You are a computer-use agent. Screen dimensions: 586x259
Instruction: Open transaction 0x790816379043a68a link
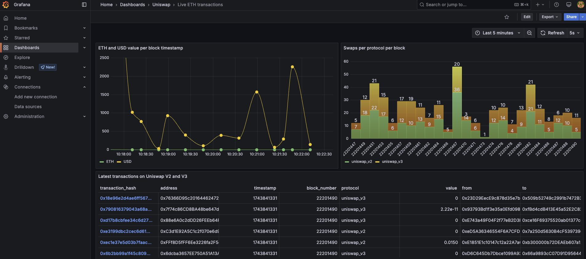(x=126, y=209)
